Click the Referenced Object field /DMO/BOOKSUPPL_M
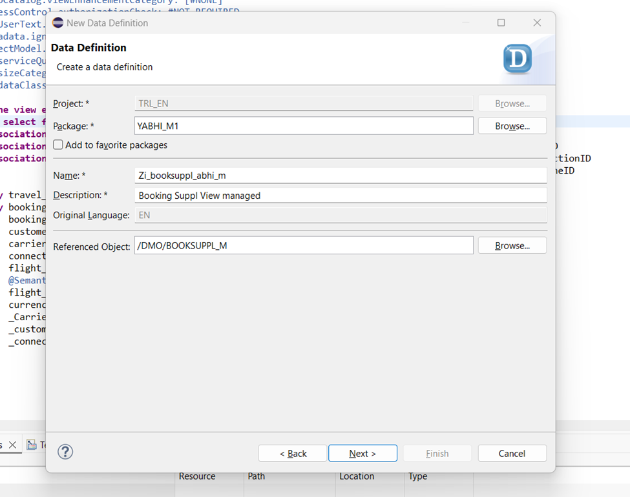 [304, 245]
